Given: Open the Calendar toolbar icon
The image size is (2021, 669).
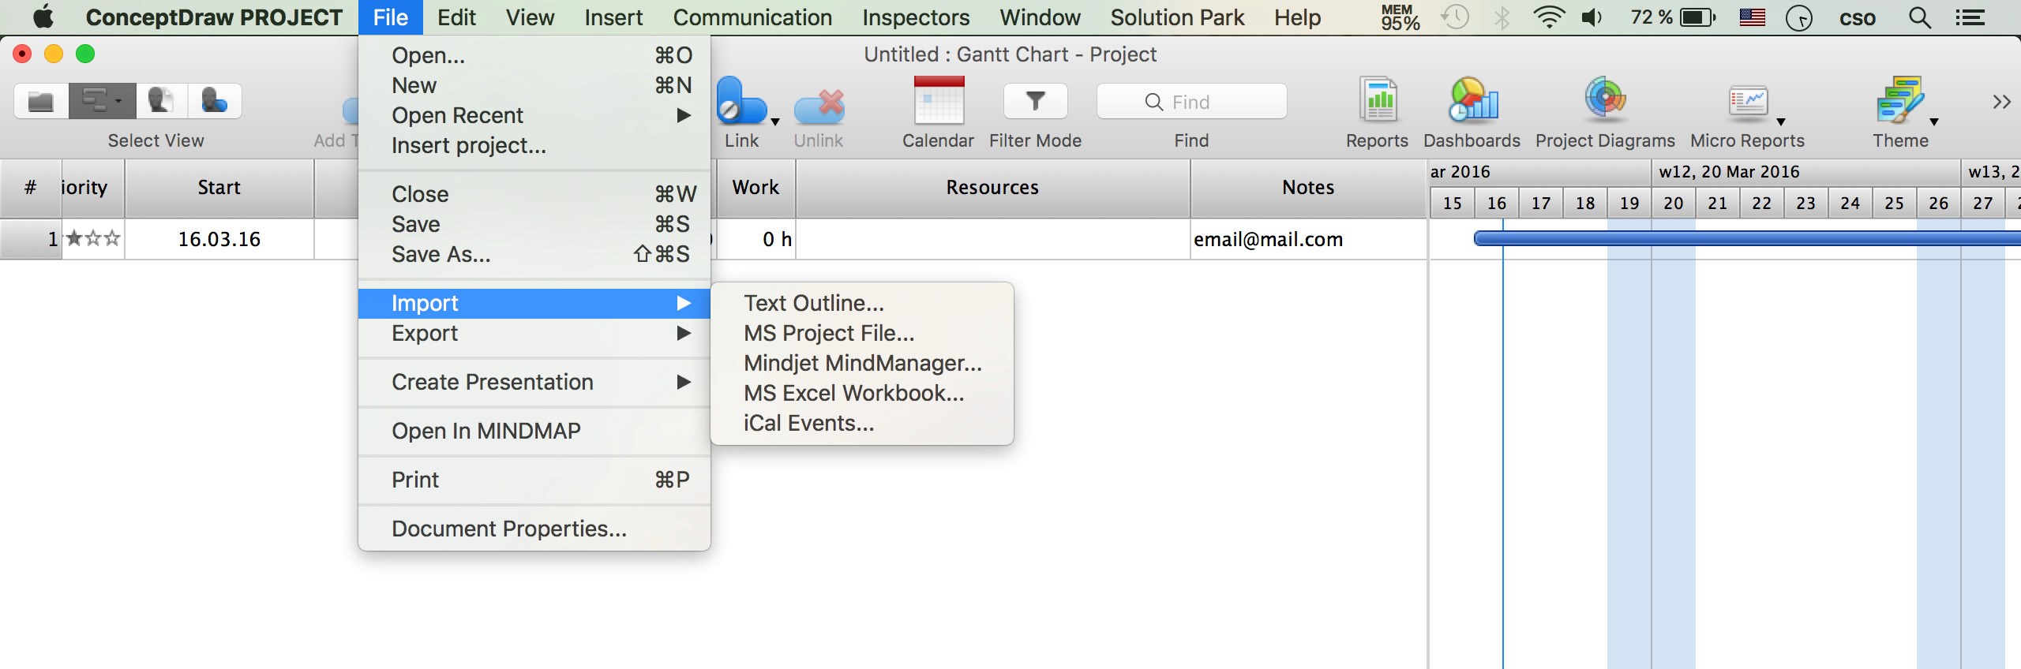Looking at the screenshot, I should (x=939, y=101).
